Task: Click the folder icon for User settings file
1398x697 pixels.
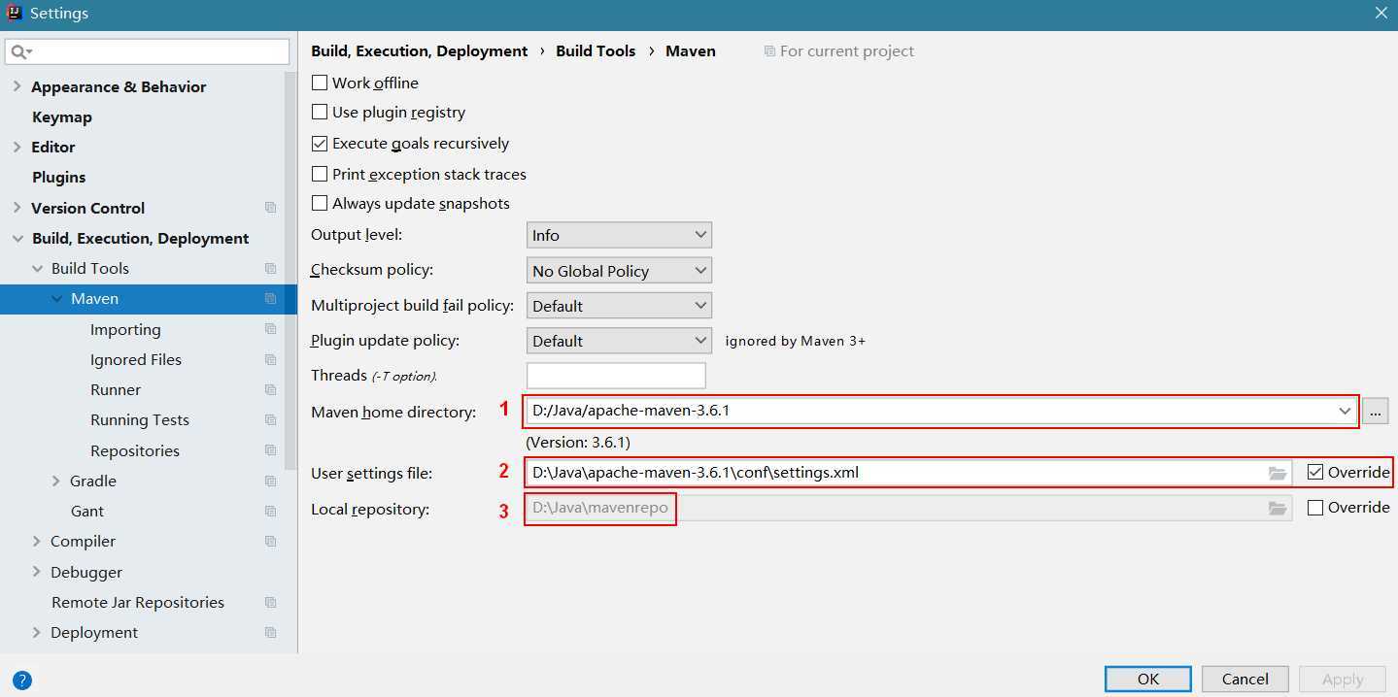Action: pyautogui.click(x=1278, y=473)
